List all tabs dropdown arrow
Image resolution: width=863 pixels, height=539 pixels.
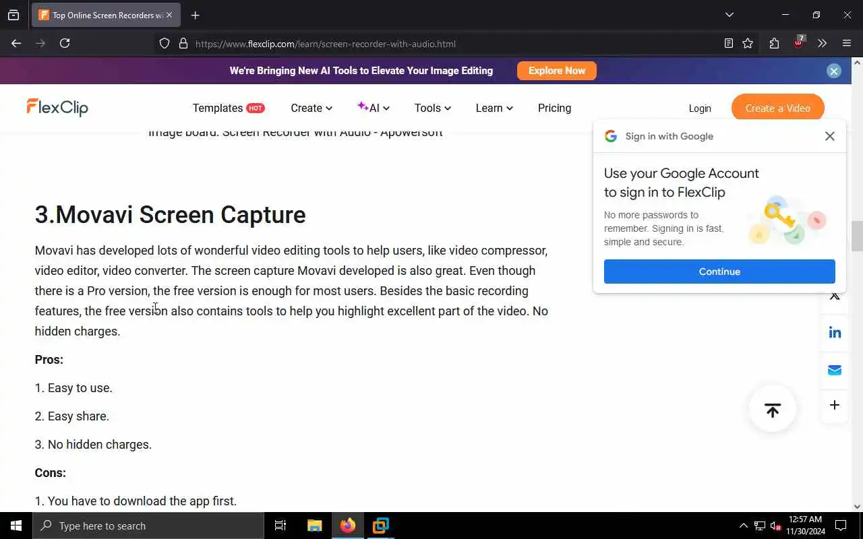[729, 15]
